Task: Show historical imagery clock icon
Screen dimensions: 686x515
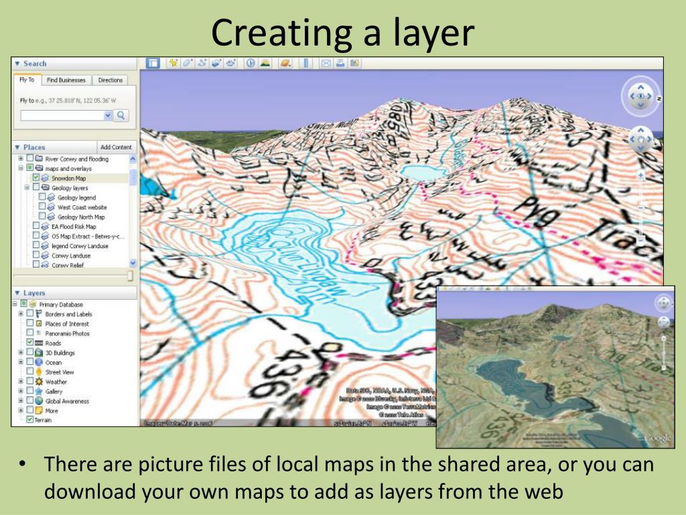Action: (251, 63)
